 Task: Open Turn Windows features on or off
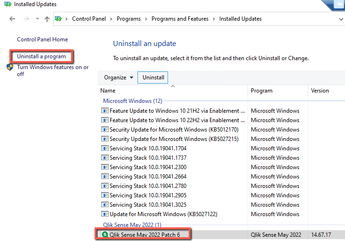coord(53,70)
